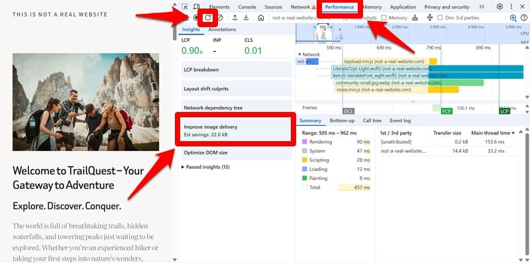Expand Passed insights (13) list
The height and width of the screenshot is (263, 530).
tap(206, 167)
